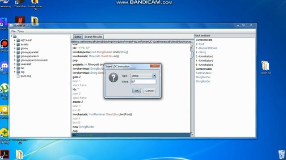Viewport: 286px width, 160px height.
Task: Open the Adobe Reader desktop shortcut
Action: [4, 154]
